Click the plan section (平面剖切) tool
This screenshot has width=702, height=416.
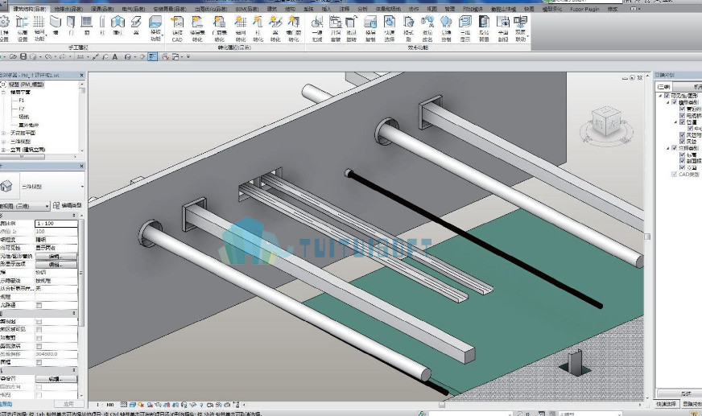pos(503,28)
